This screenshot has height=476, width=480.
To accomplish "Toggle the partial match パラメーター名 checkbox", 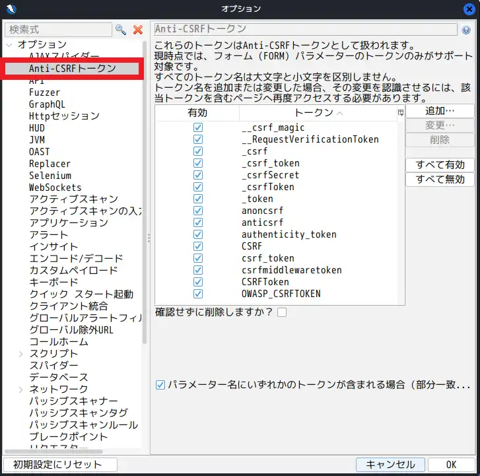I will pyautogui.click(x=160, y=384).
